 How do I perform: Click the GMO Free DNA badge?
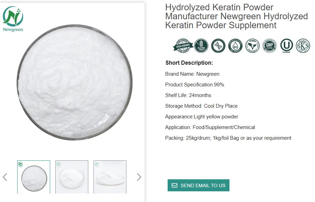click(218, 46)
